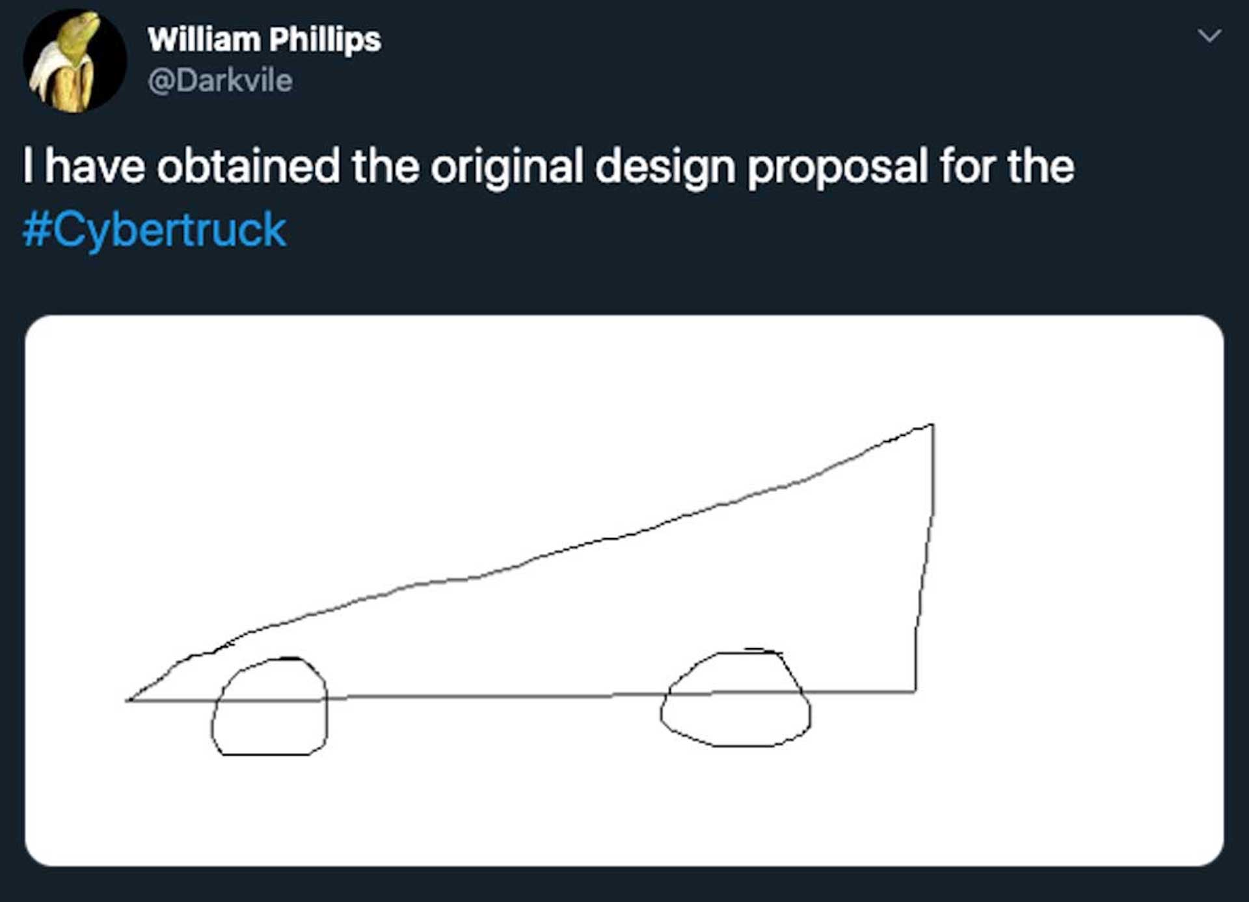Click the top rear peak of the truck drawing
This screenshot has height=902, width=1249.
coord(932,426)
